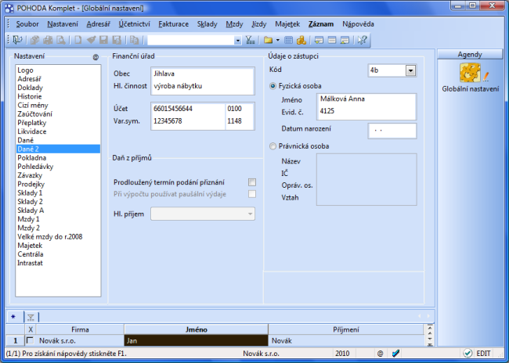This screenshot has height=363, width=509.
Task: Click the paste clipboard toolbar icon
Action: 134,40
